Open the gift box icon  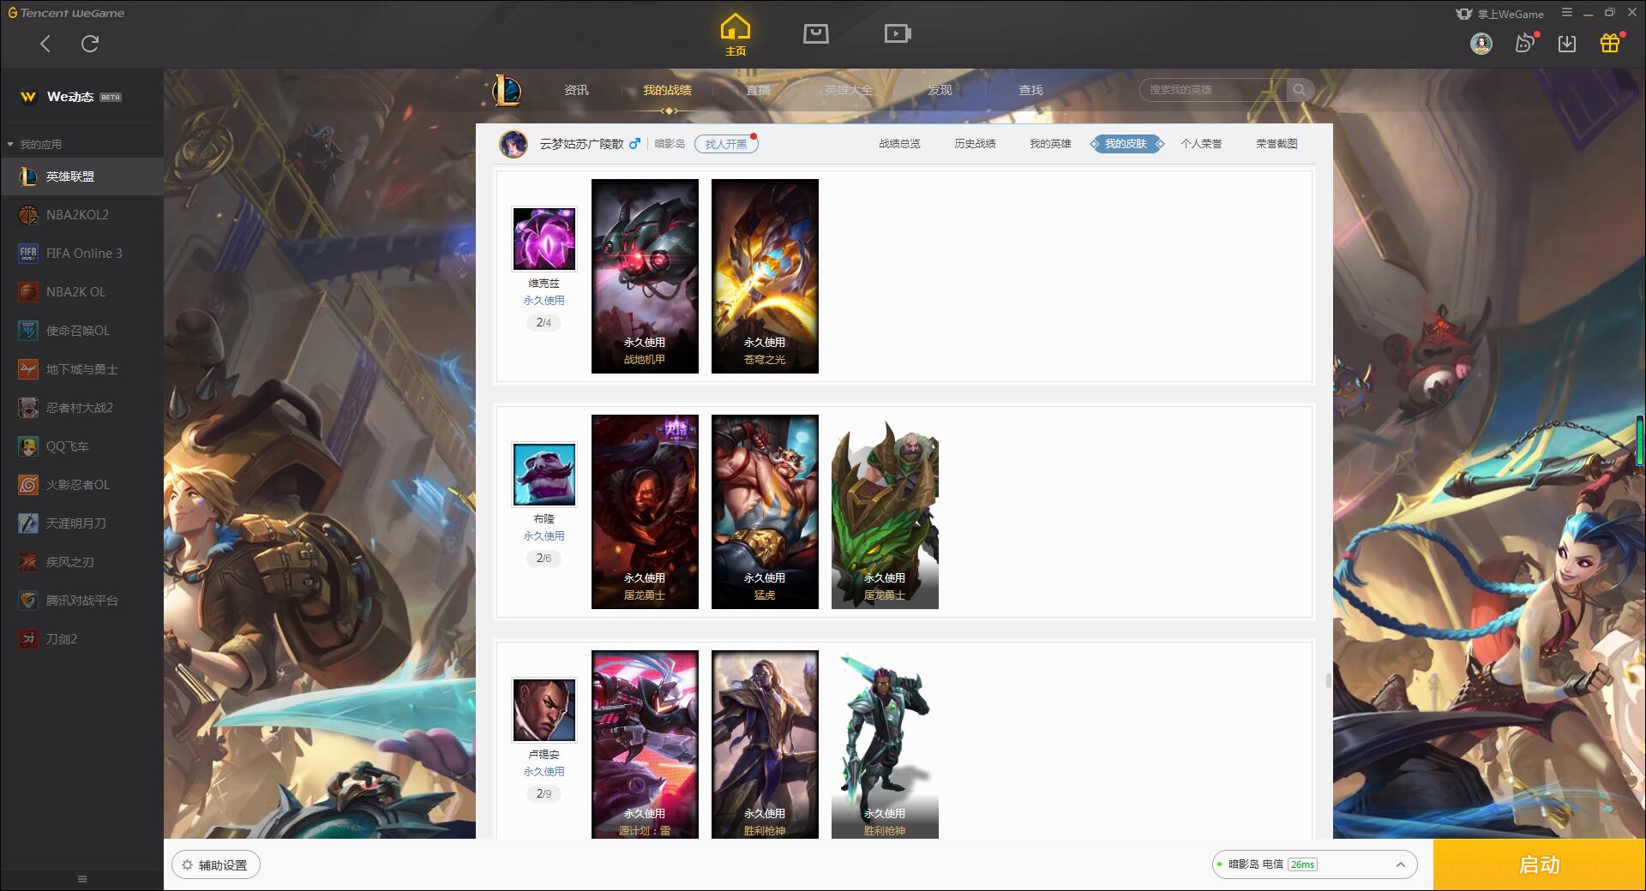(x=1610, y=43)
